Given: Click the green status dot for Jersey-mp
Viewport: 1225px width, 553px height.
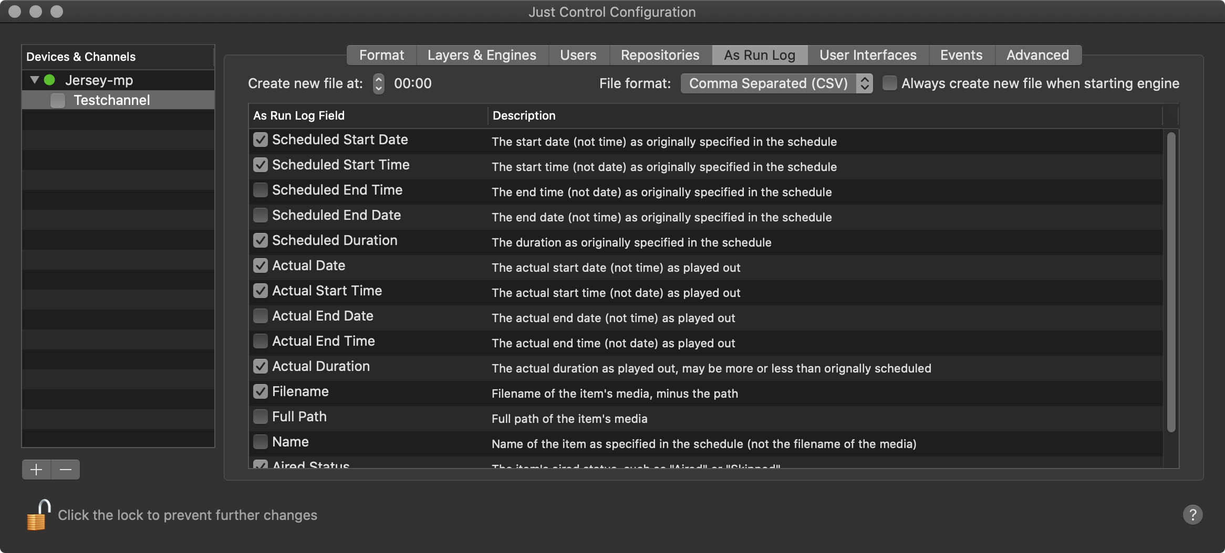Looking at the screenshot, I should [x=50, y=80].
